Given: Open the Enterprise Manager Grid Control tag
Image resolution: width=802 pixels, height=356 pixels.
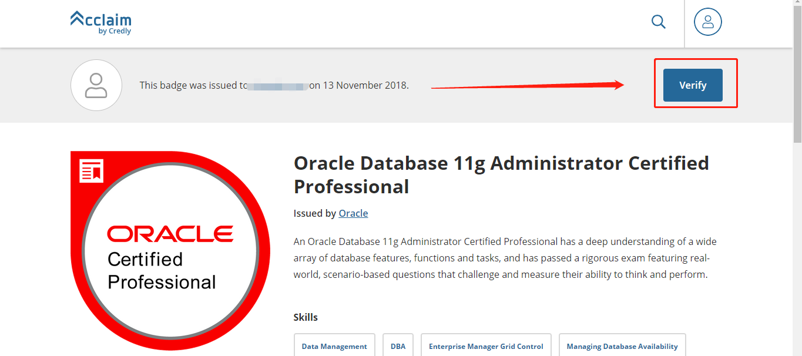Looking at the screenshot, I should [486, 346].
